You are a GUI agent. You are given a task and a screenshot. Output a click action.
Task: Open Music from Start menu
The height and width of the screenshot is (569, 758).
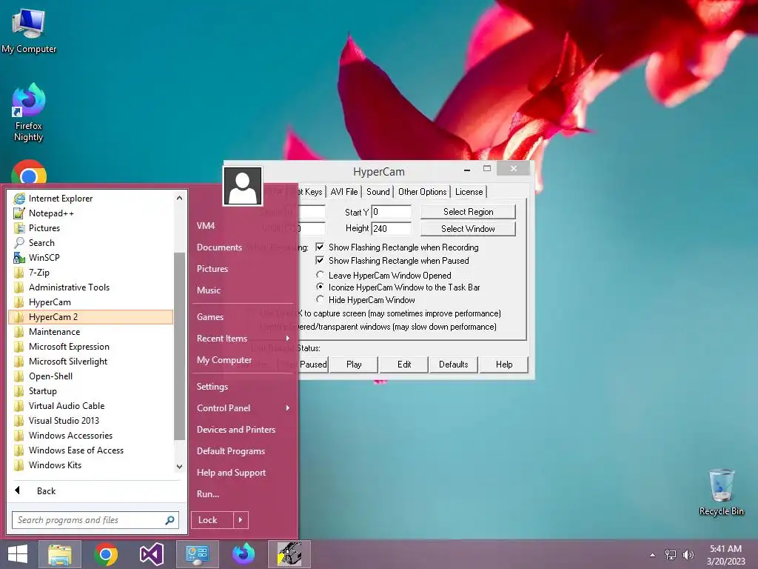pyautogui.click(x=242, y=290)
